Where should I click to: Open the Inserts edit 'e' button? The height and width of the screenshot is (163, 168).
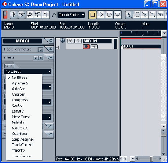36,58
